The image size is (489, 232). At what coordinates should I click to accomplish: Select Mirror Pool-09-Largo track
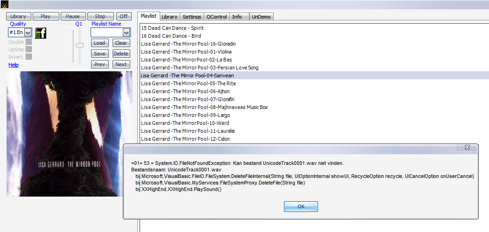[314, 115]
